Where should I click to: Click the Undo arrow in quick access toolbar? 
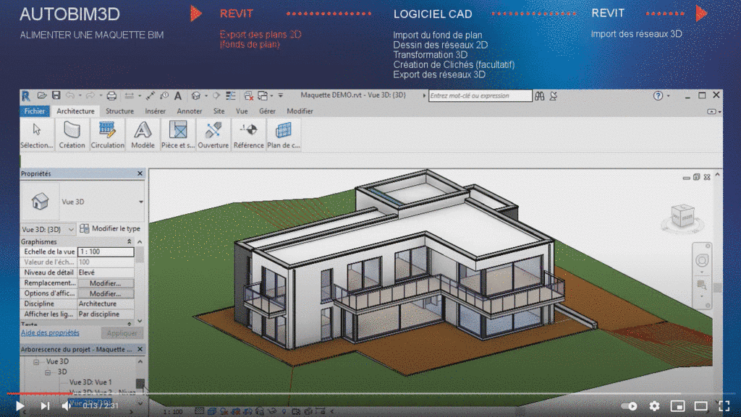tap(70, 96)
